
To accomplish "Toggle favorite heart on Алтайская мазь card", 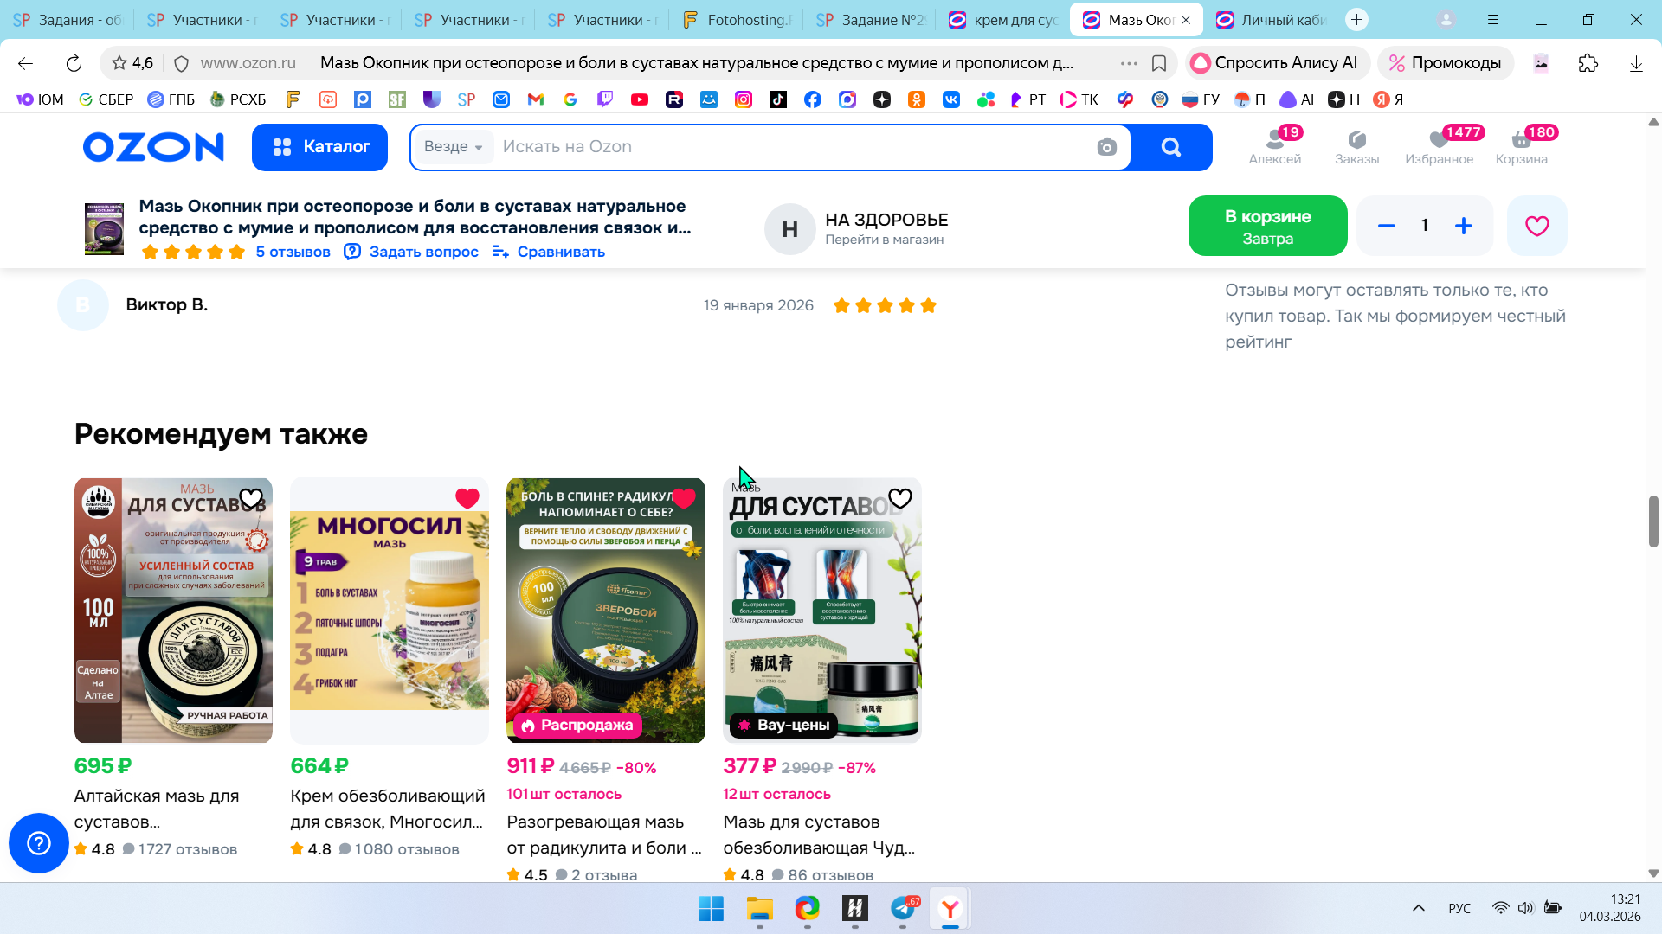I will 251,498.
